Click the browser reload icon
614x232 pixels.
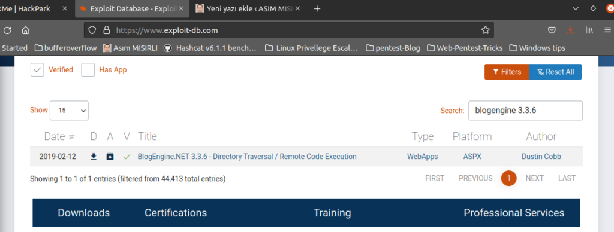point(7,30)
